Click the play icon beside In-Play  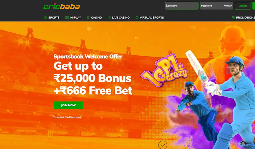pyautogui.click(x=67, y=18)
